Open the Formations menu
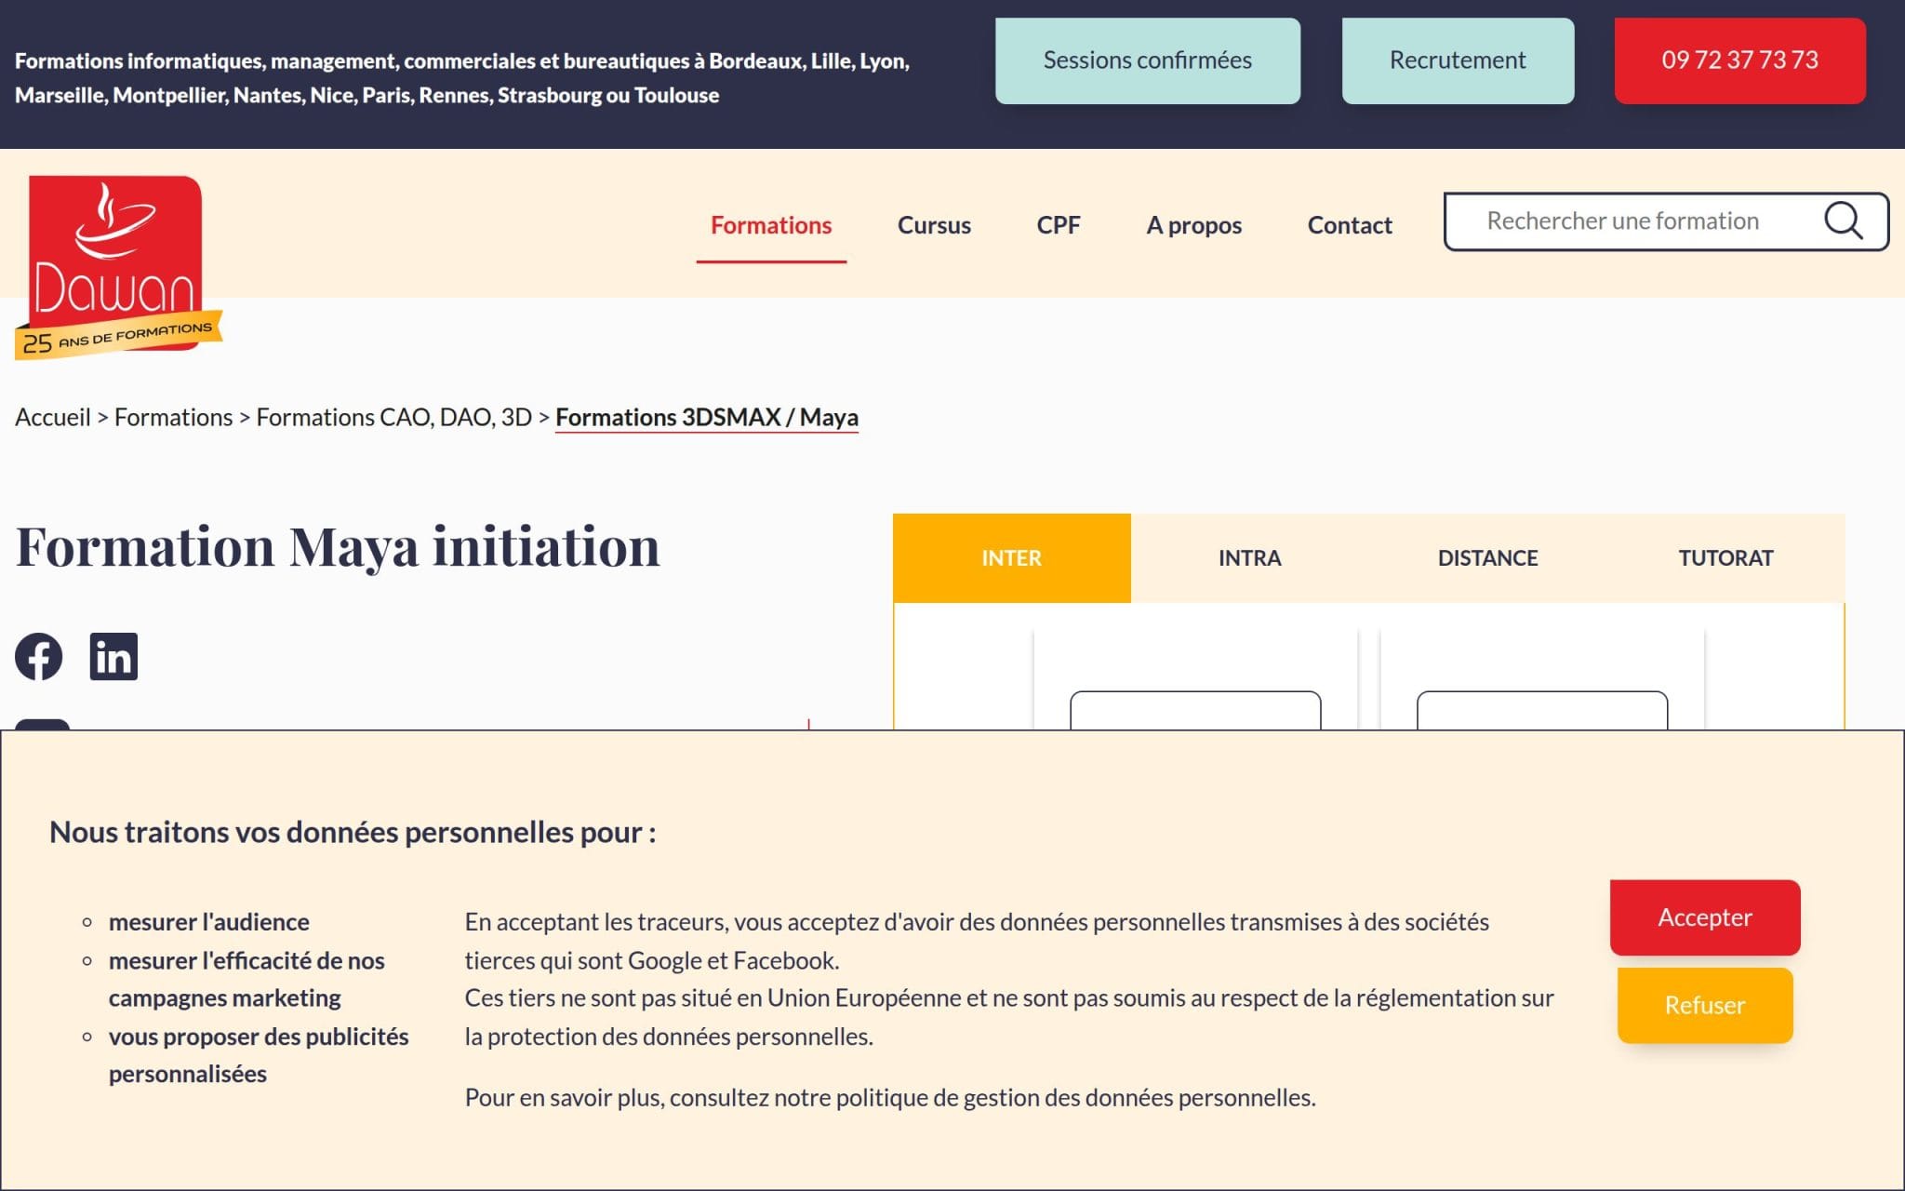Image resolution: width=1905 pixels, height=1191 pixels. 771,225
